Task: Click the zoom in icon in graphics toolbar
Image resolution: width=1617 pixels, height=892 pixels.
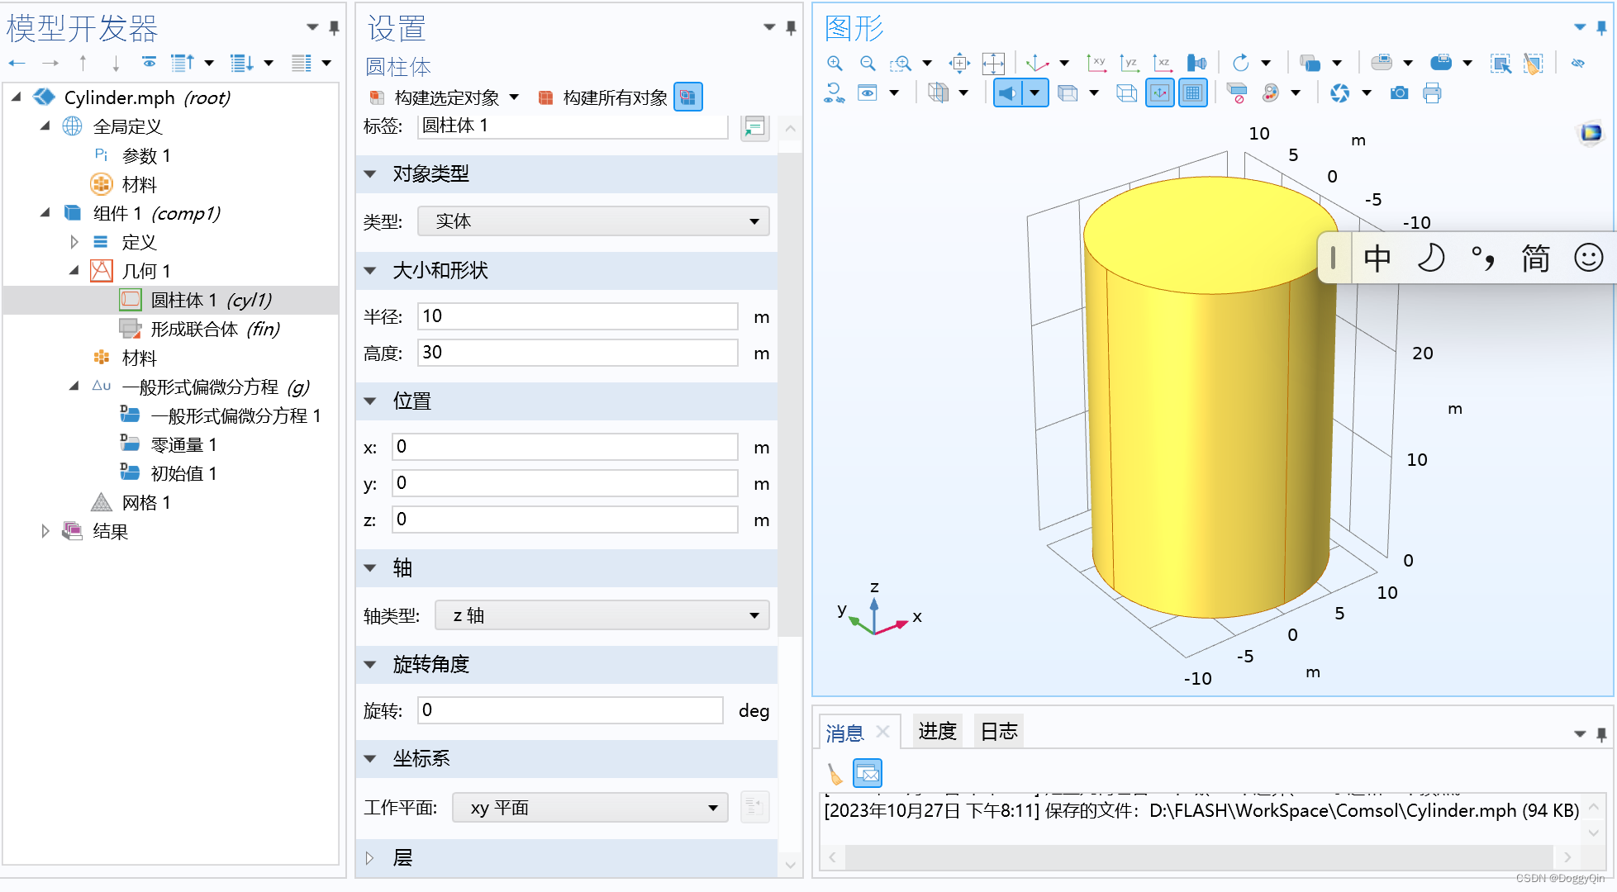Action: point(835,63)
